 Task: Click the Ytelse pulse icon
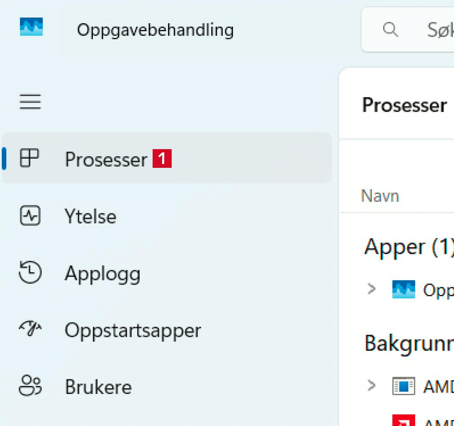pyautogui.click(x=30, y=215)
